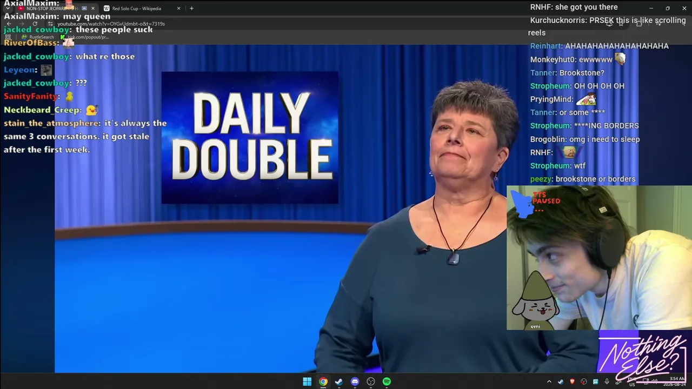Click the chat message 'Monkeyhut0: ewwwww'

coord(577,59)
